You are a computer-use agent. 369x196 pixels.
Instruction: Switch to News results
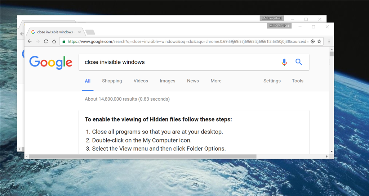[193, 81]
